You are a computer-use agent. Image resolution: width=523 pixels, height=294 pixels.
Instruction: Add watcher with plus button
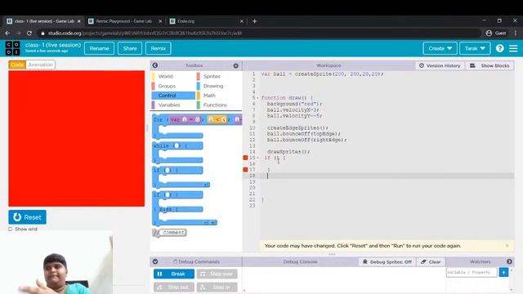(503, 272)
